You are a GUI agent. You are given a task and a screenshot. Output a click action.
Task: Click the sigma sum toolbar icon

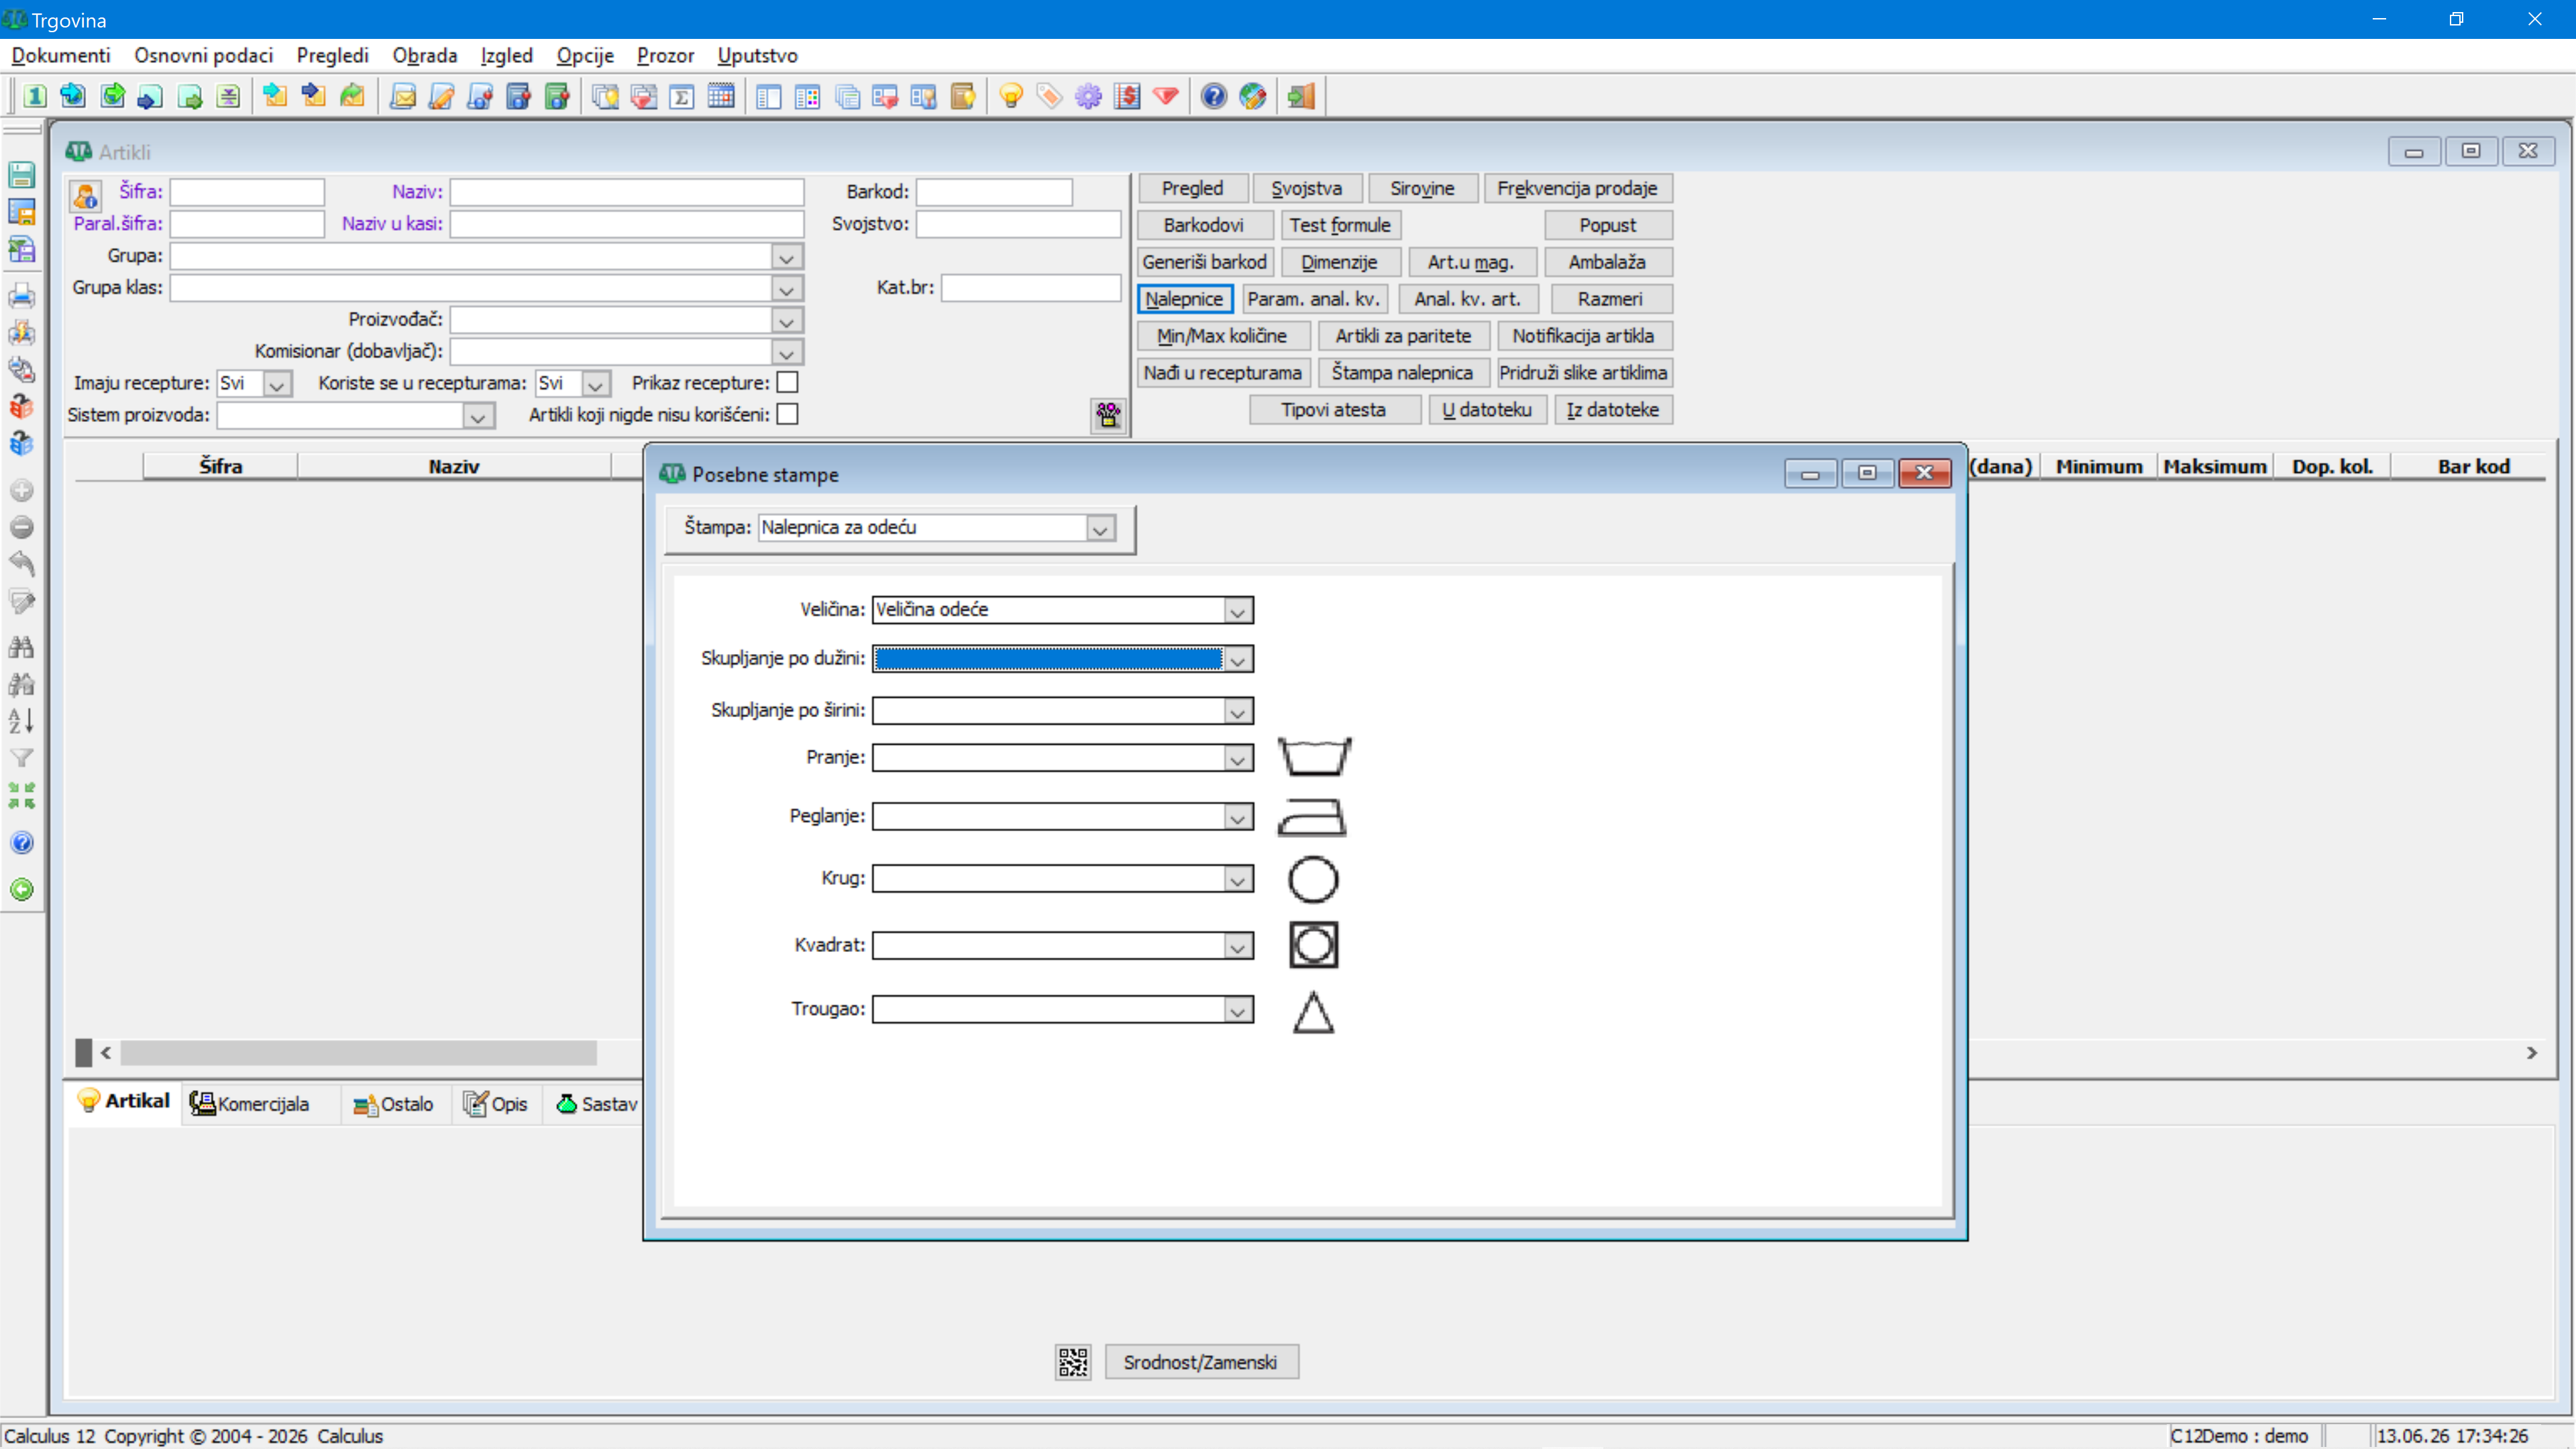coord(682,96)
